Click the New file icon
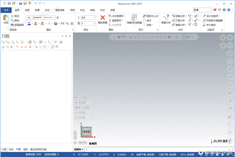Image resolution: width=235 pixels, height=157 pixels. (5, 3)
